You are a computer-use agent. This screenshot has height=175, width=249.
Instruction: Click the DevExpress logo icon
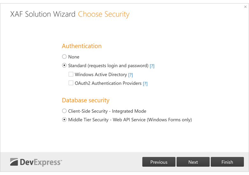(x=14, y=162)
